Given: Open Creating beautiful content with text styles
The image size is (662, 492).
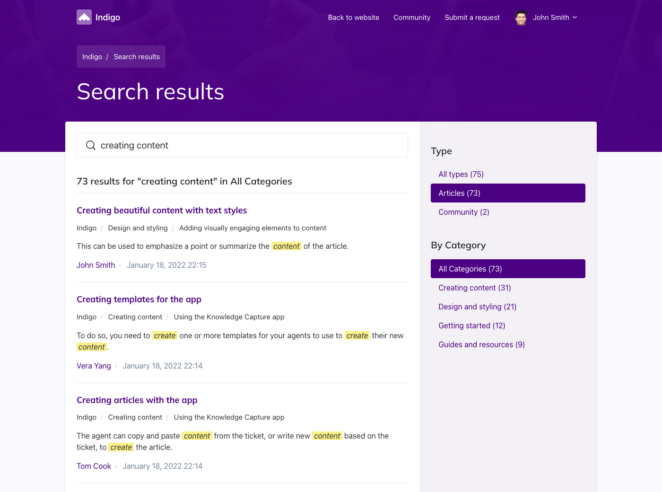Looking at the screenshot, I should [162, 211].
